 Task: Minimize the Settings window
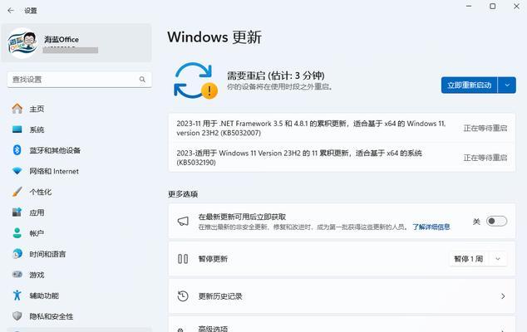[x=469, y=6]
